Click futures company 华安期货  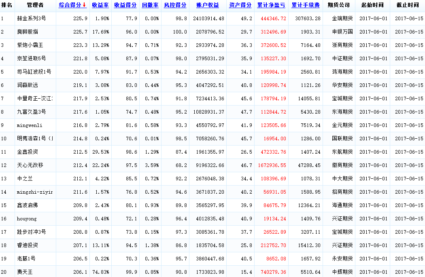coord(342,85)
